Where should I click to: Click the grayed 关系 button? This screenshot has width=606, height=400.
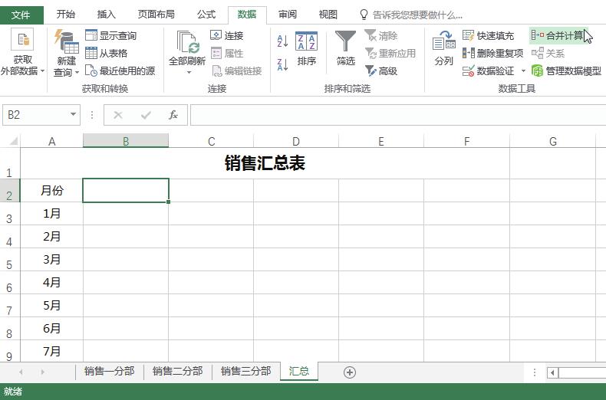(548, 53)
